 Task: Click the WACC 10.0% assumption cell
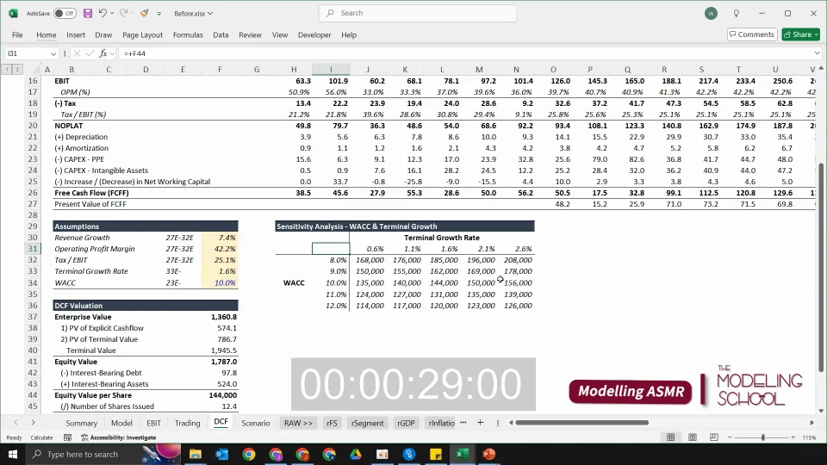coord(220,282)
